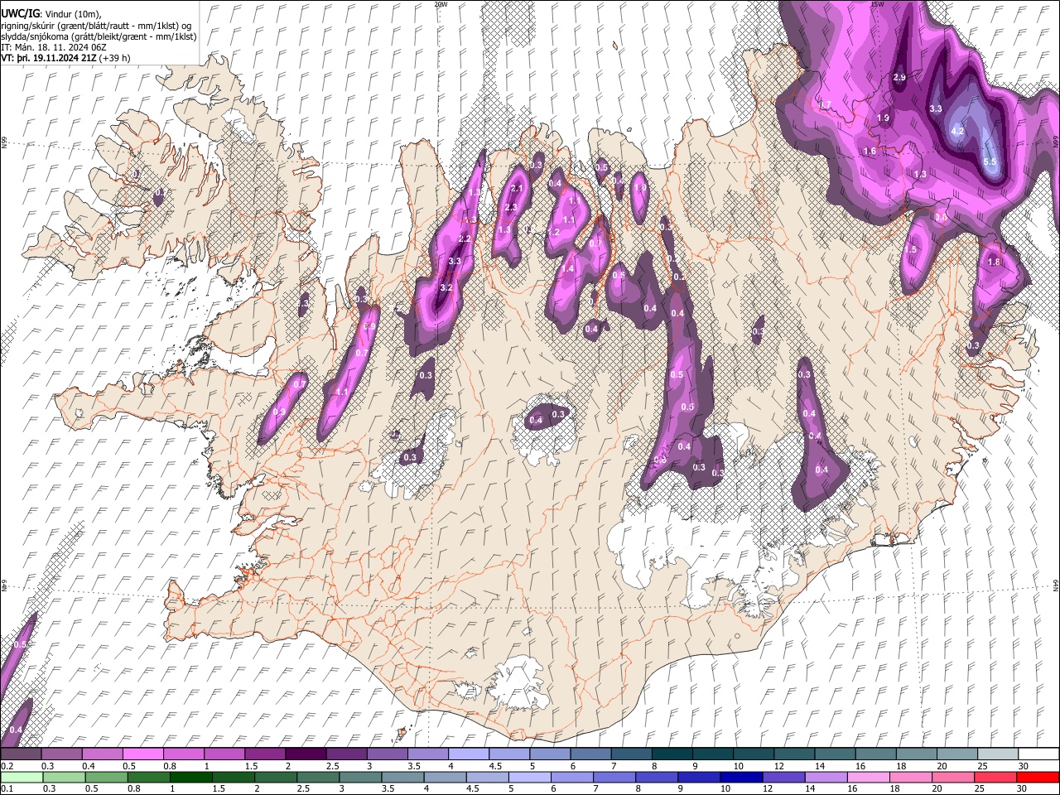Click the VT valid time 21Z line
Viewport: 1060px width, 795px height.
(x=65, y=58)
